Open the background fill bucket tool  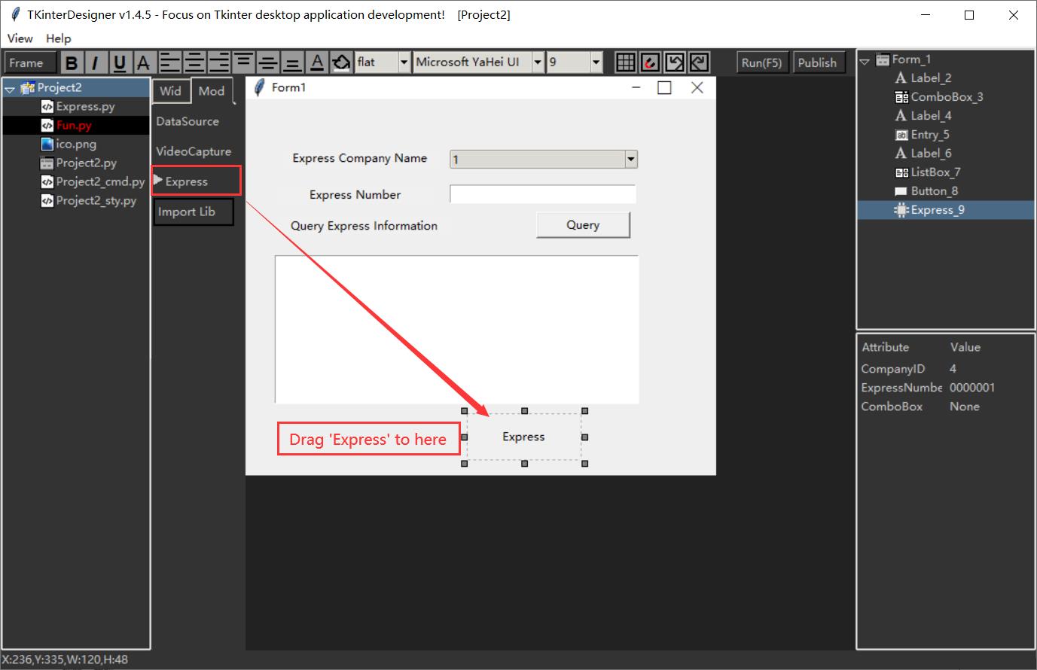click(x=342, y=62)
